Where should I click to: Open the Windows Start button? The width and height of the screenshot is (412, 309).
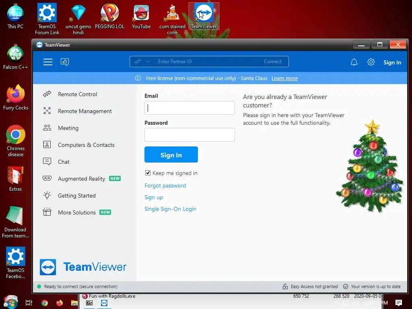[x=10, y=303]
